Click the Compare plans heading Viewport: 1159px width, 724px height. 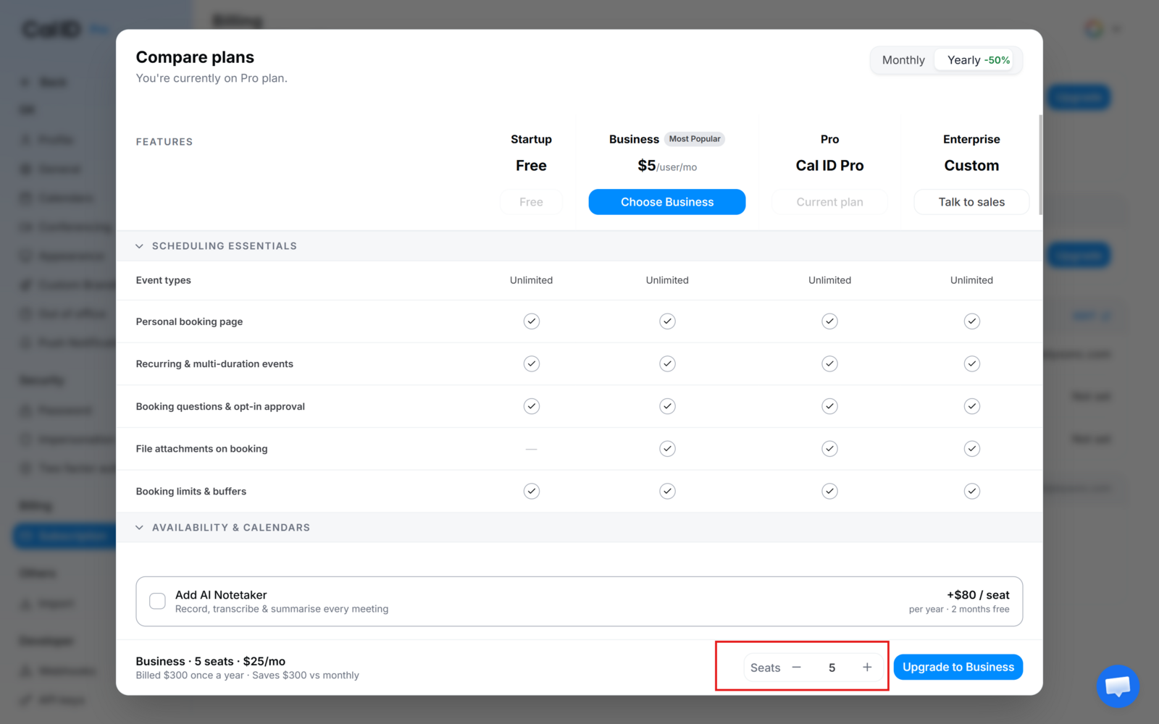point(195,57)
